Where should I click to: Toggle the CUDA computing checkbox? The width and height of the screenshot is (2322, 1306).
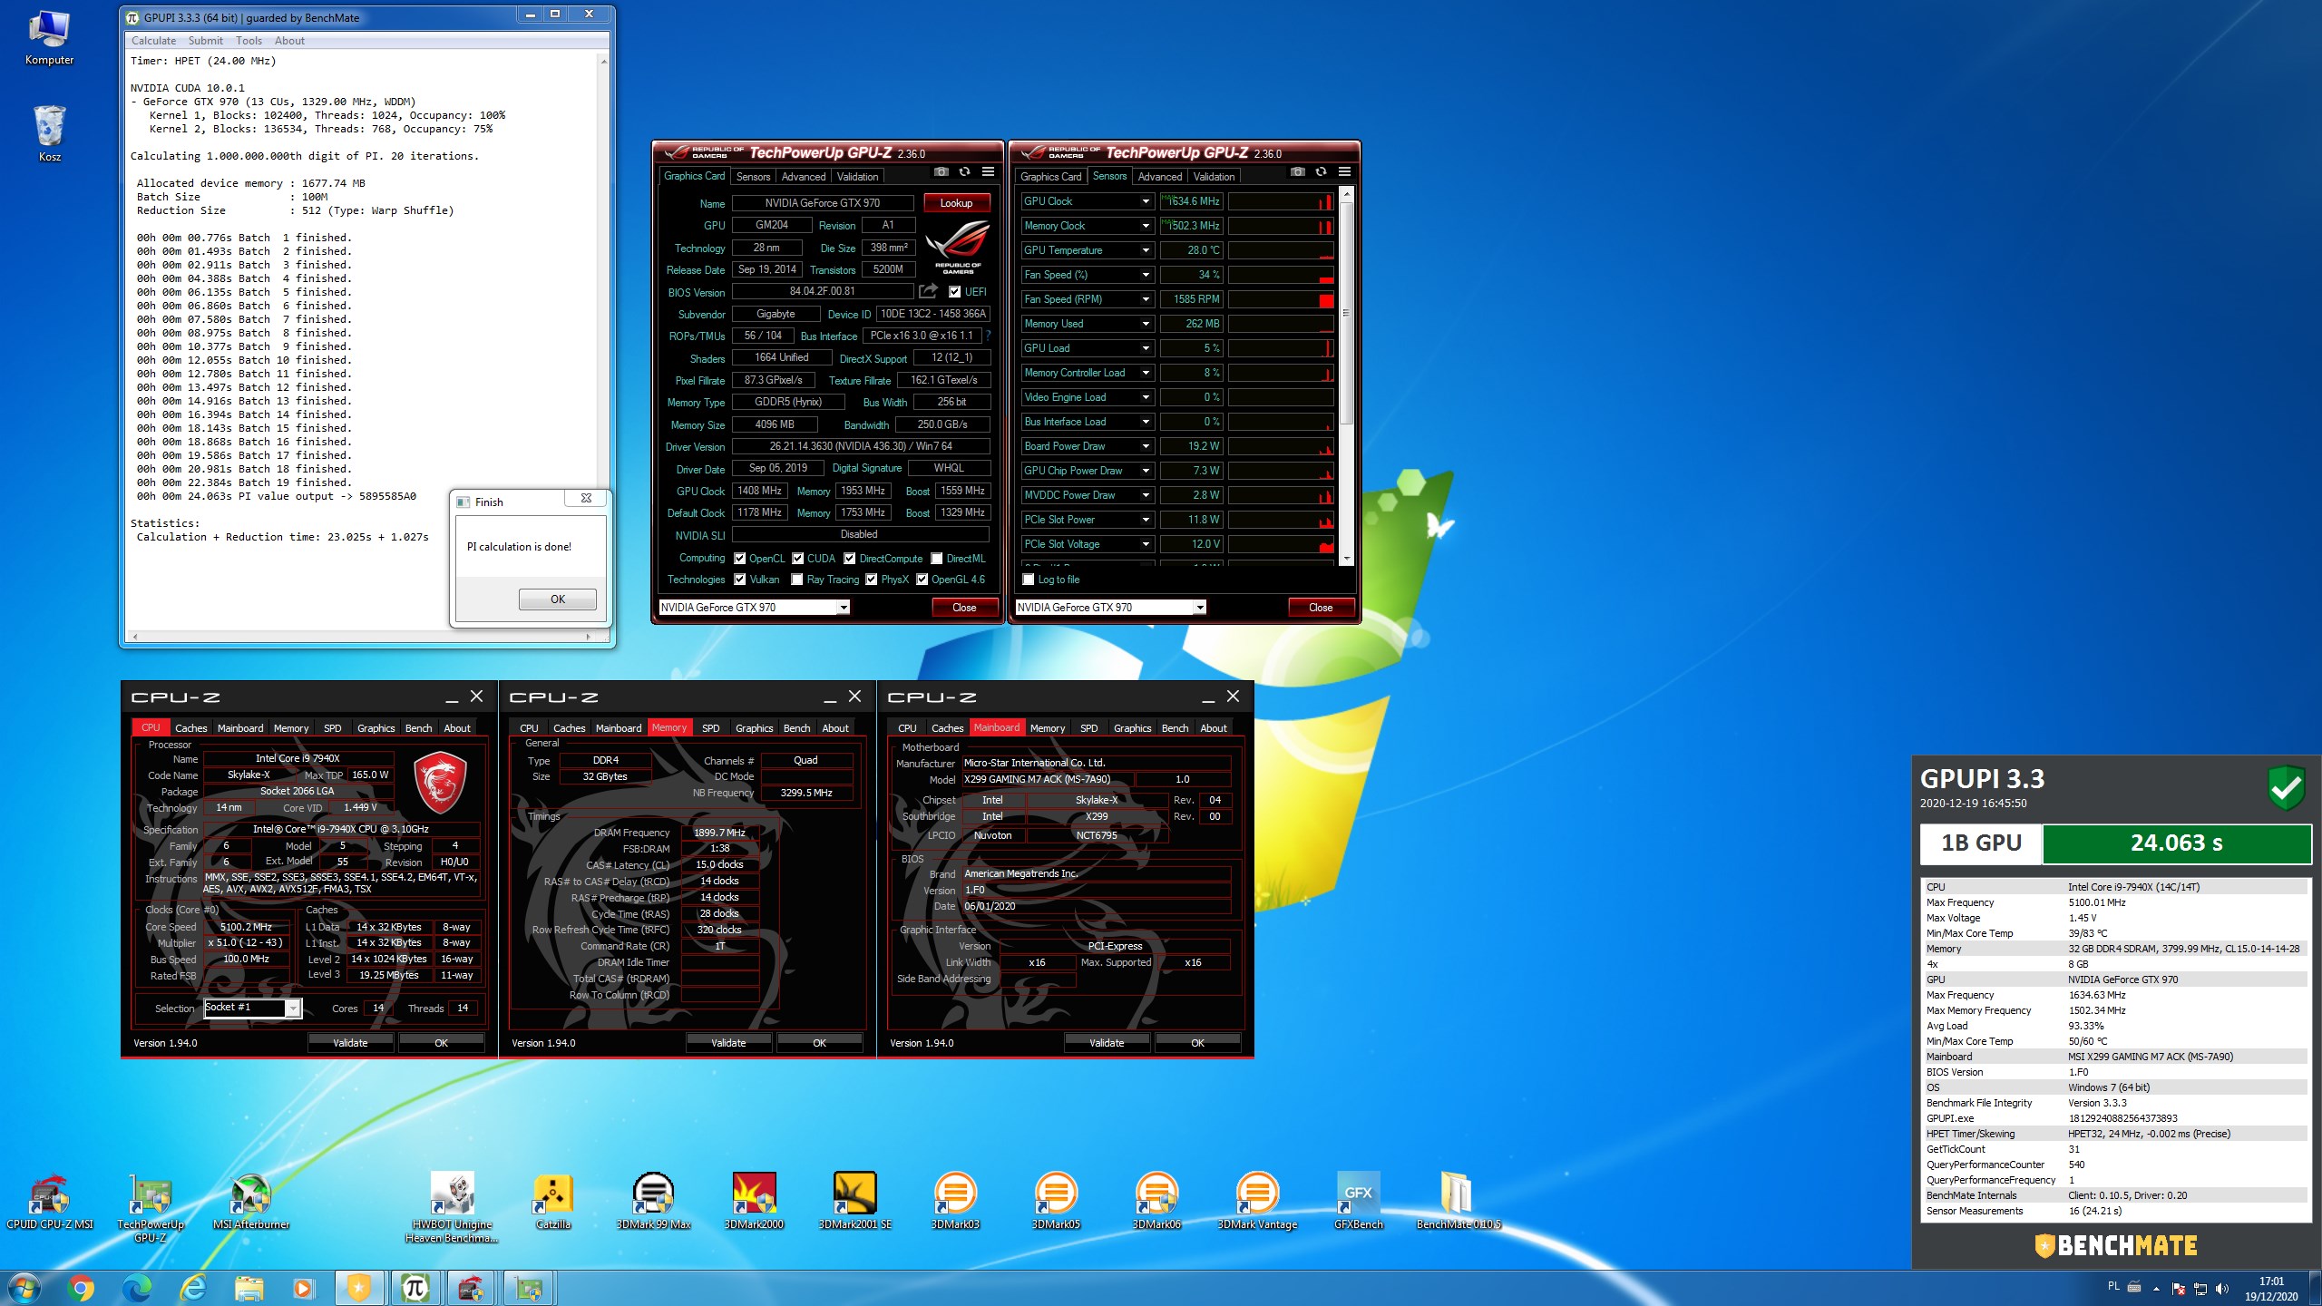(798, 559)
